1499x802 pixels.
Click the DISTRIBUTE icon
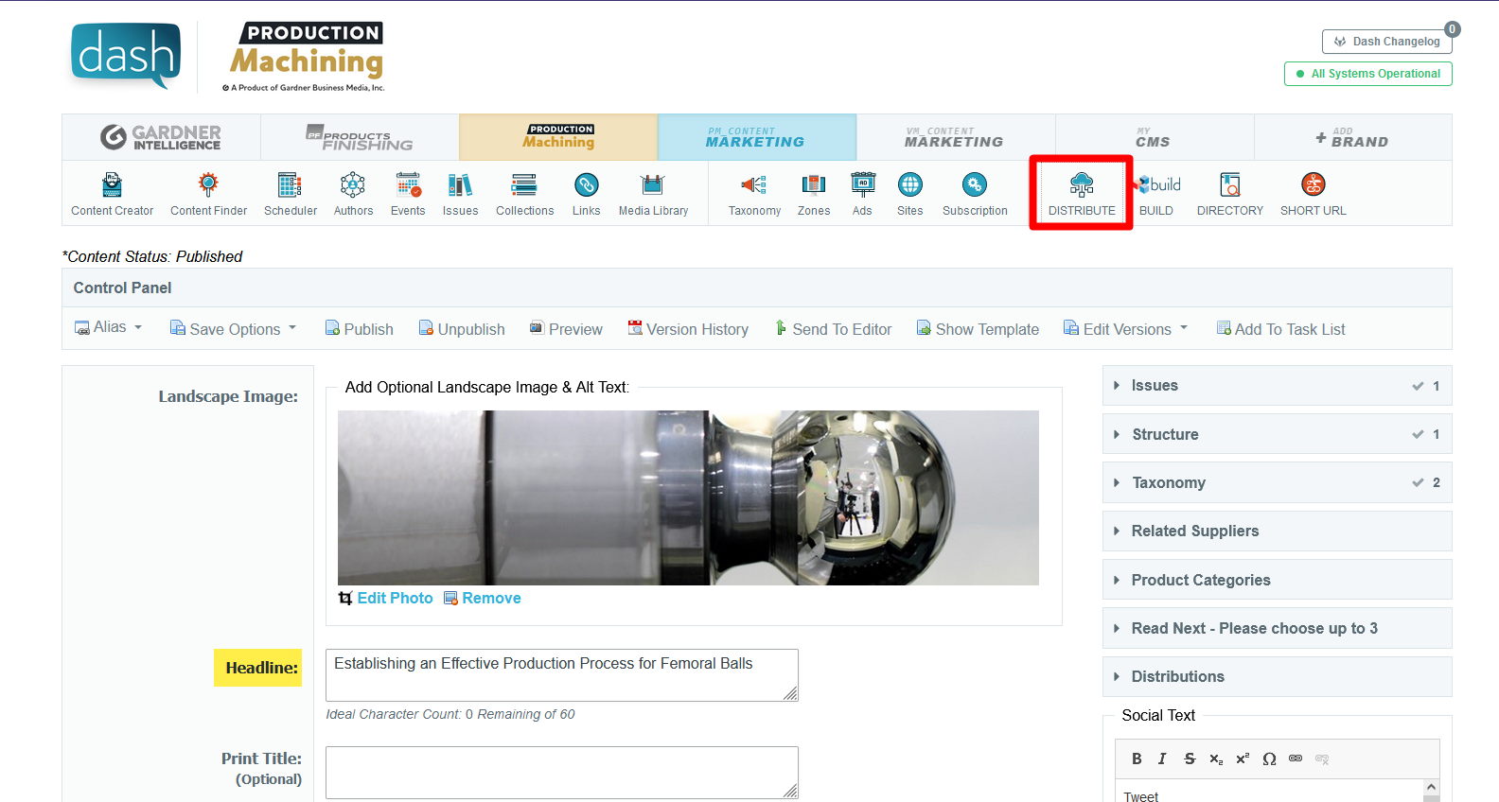(1081, 194)
